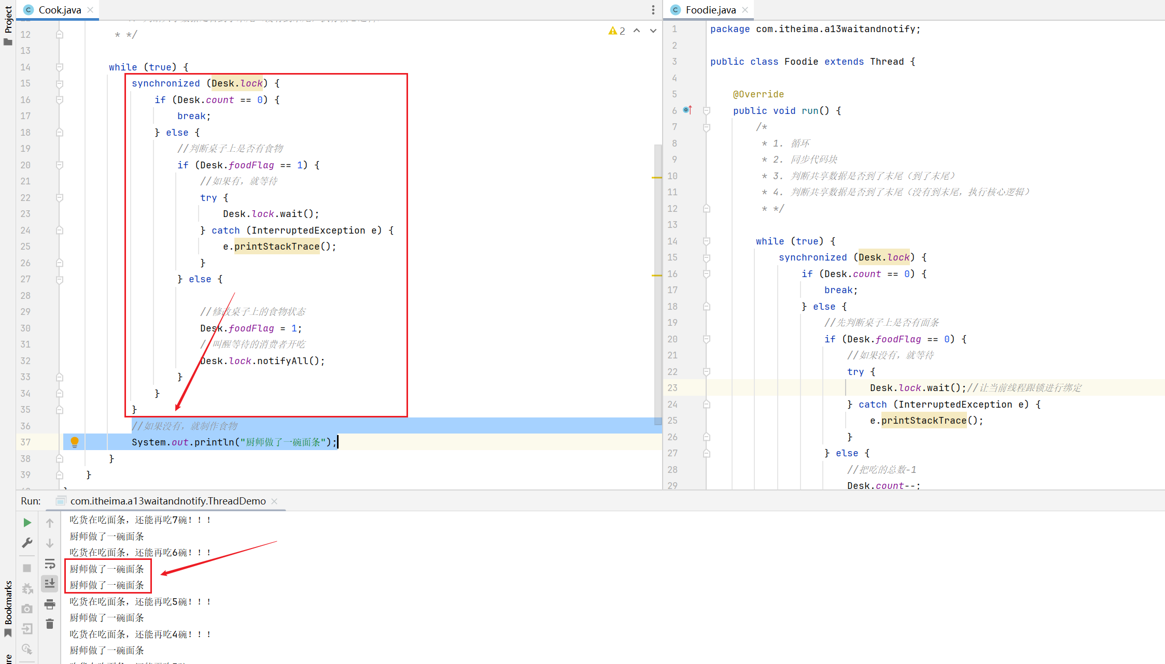Print console output with printer icon

[50, 604]
